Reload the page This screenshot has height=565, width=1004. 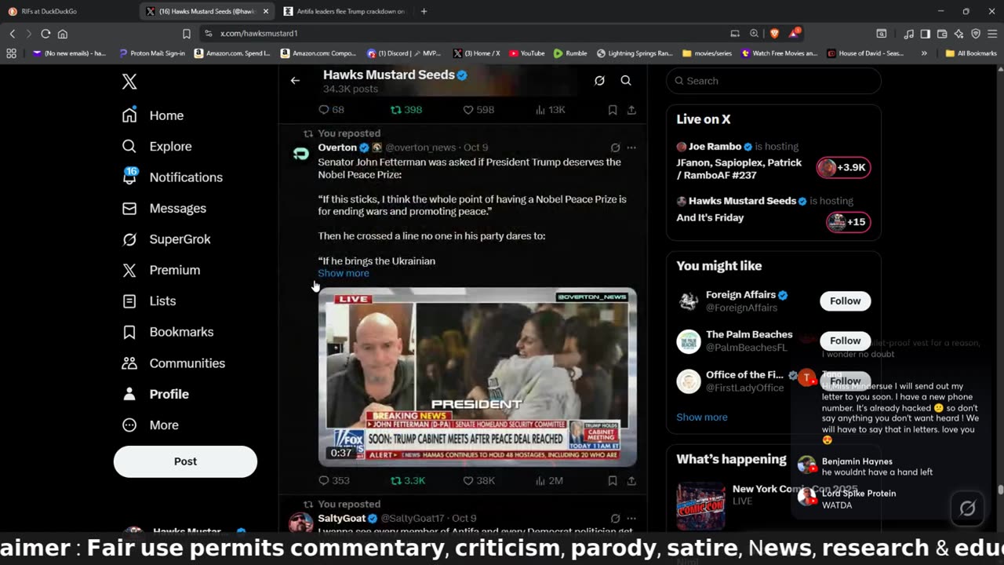coord(45,34)
